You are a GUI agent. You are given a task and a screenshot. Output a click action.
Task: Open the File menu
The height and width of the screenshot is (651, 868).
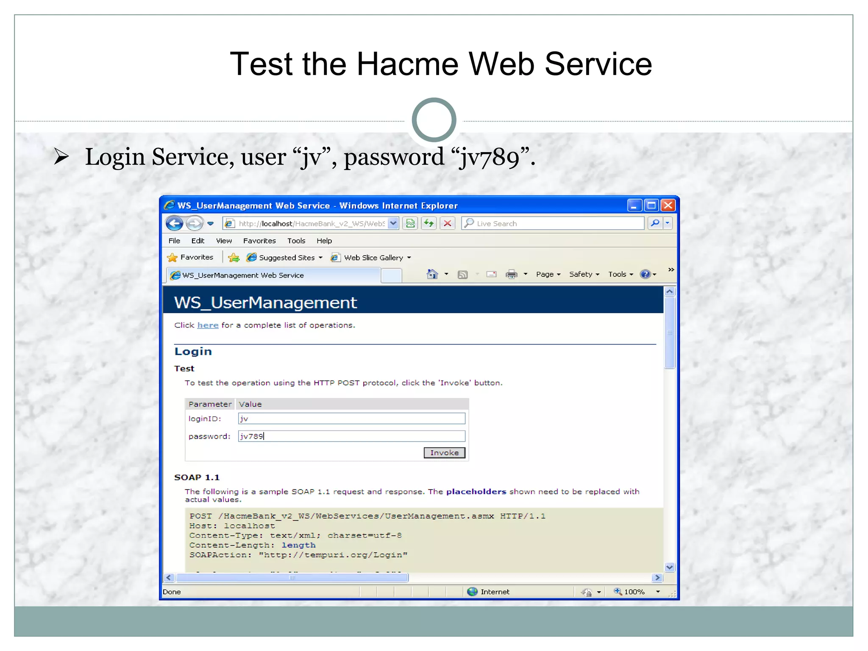(x=174, y=241)
